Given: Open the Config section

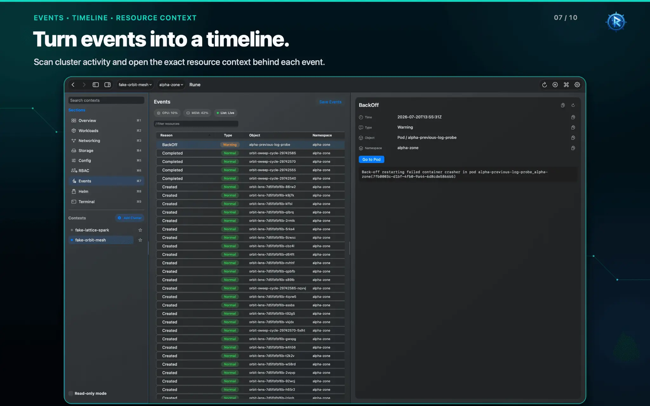Looking at the screenshot, I should (106, 160).
